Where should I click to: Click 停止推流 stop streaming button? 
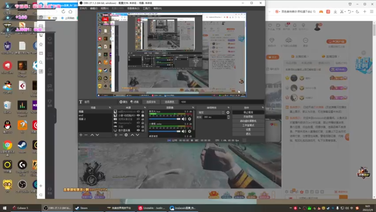(x=248, y=112)
